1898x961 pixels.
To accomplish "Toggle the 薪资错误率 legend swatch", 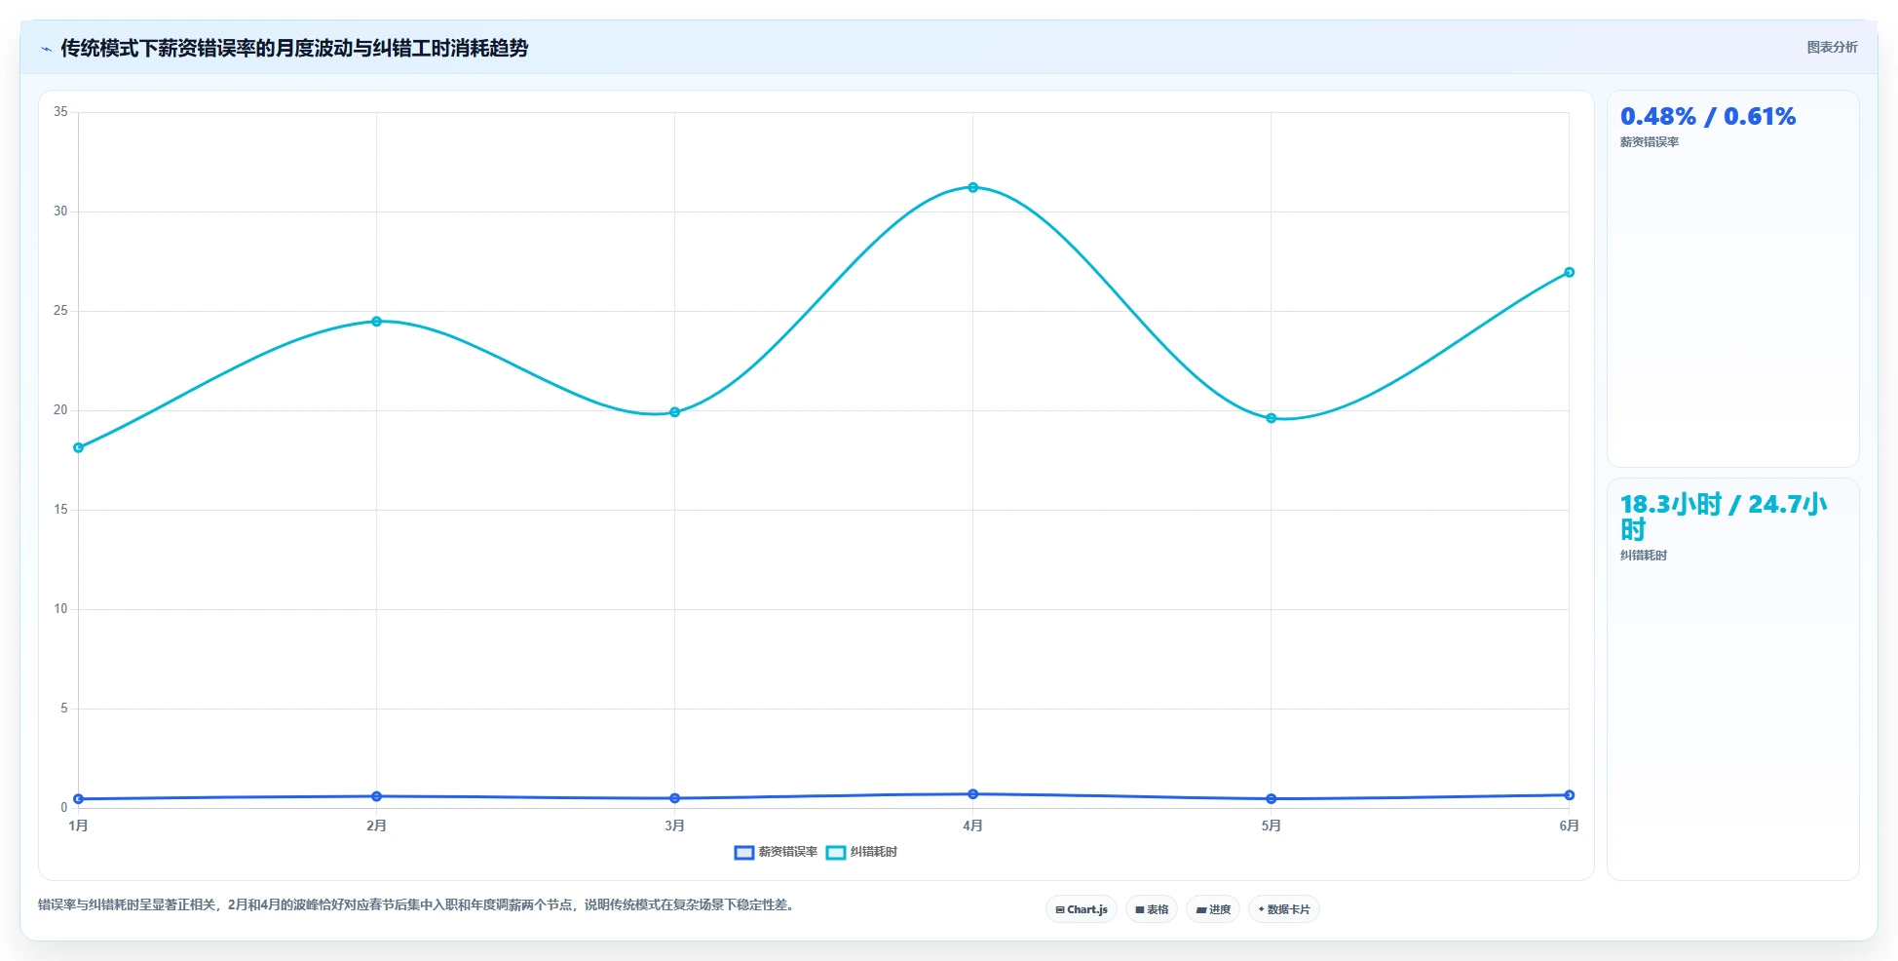I will click(744, 853).
